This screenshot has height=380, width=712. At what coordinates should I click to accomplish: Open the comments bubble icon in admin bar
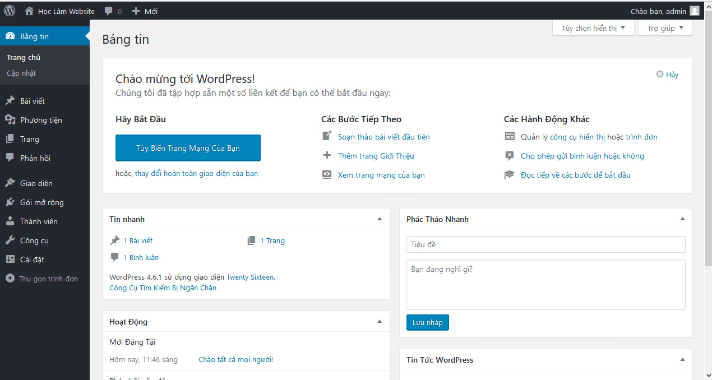109,11
